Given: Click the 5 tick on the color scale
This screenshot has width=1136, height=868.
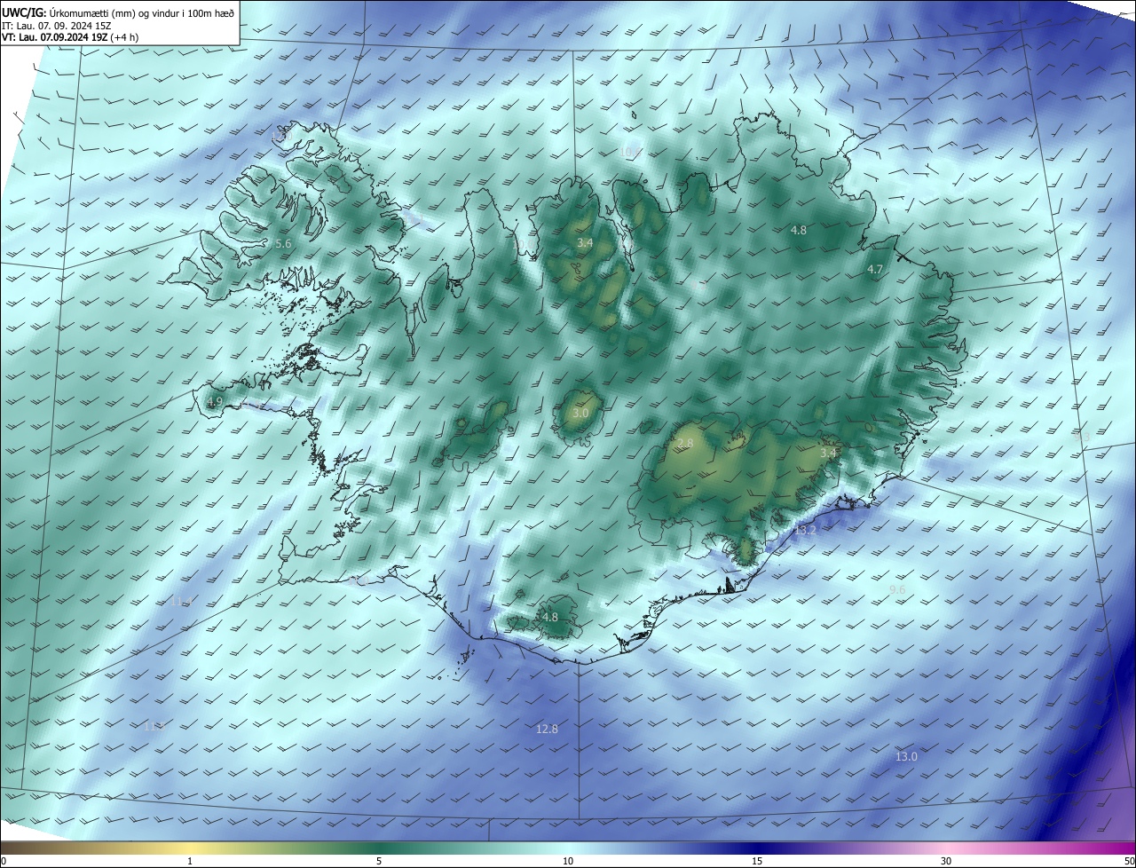Looking at the screenshot, I should point(379,861).
